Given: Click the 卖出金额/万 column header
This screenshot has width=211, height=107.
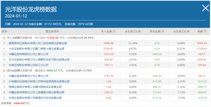Looking at the screenshot, I should click(x=157, y=32).
